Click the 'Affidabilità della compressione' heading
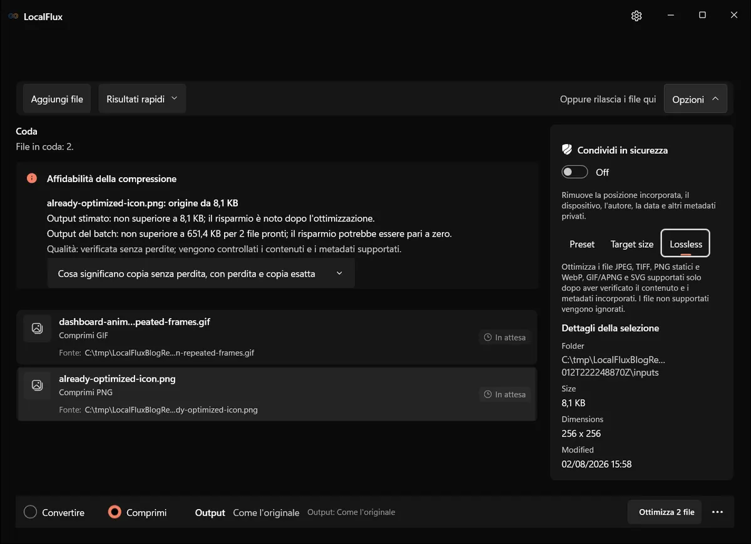751x544 pixels. tap(111, 178)
